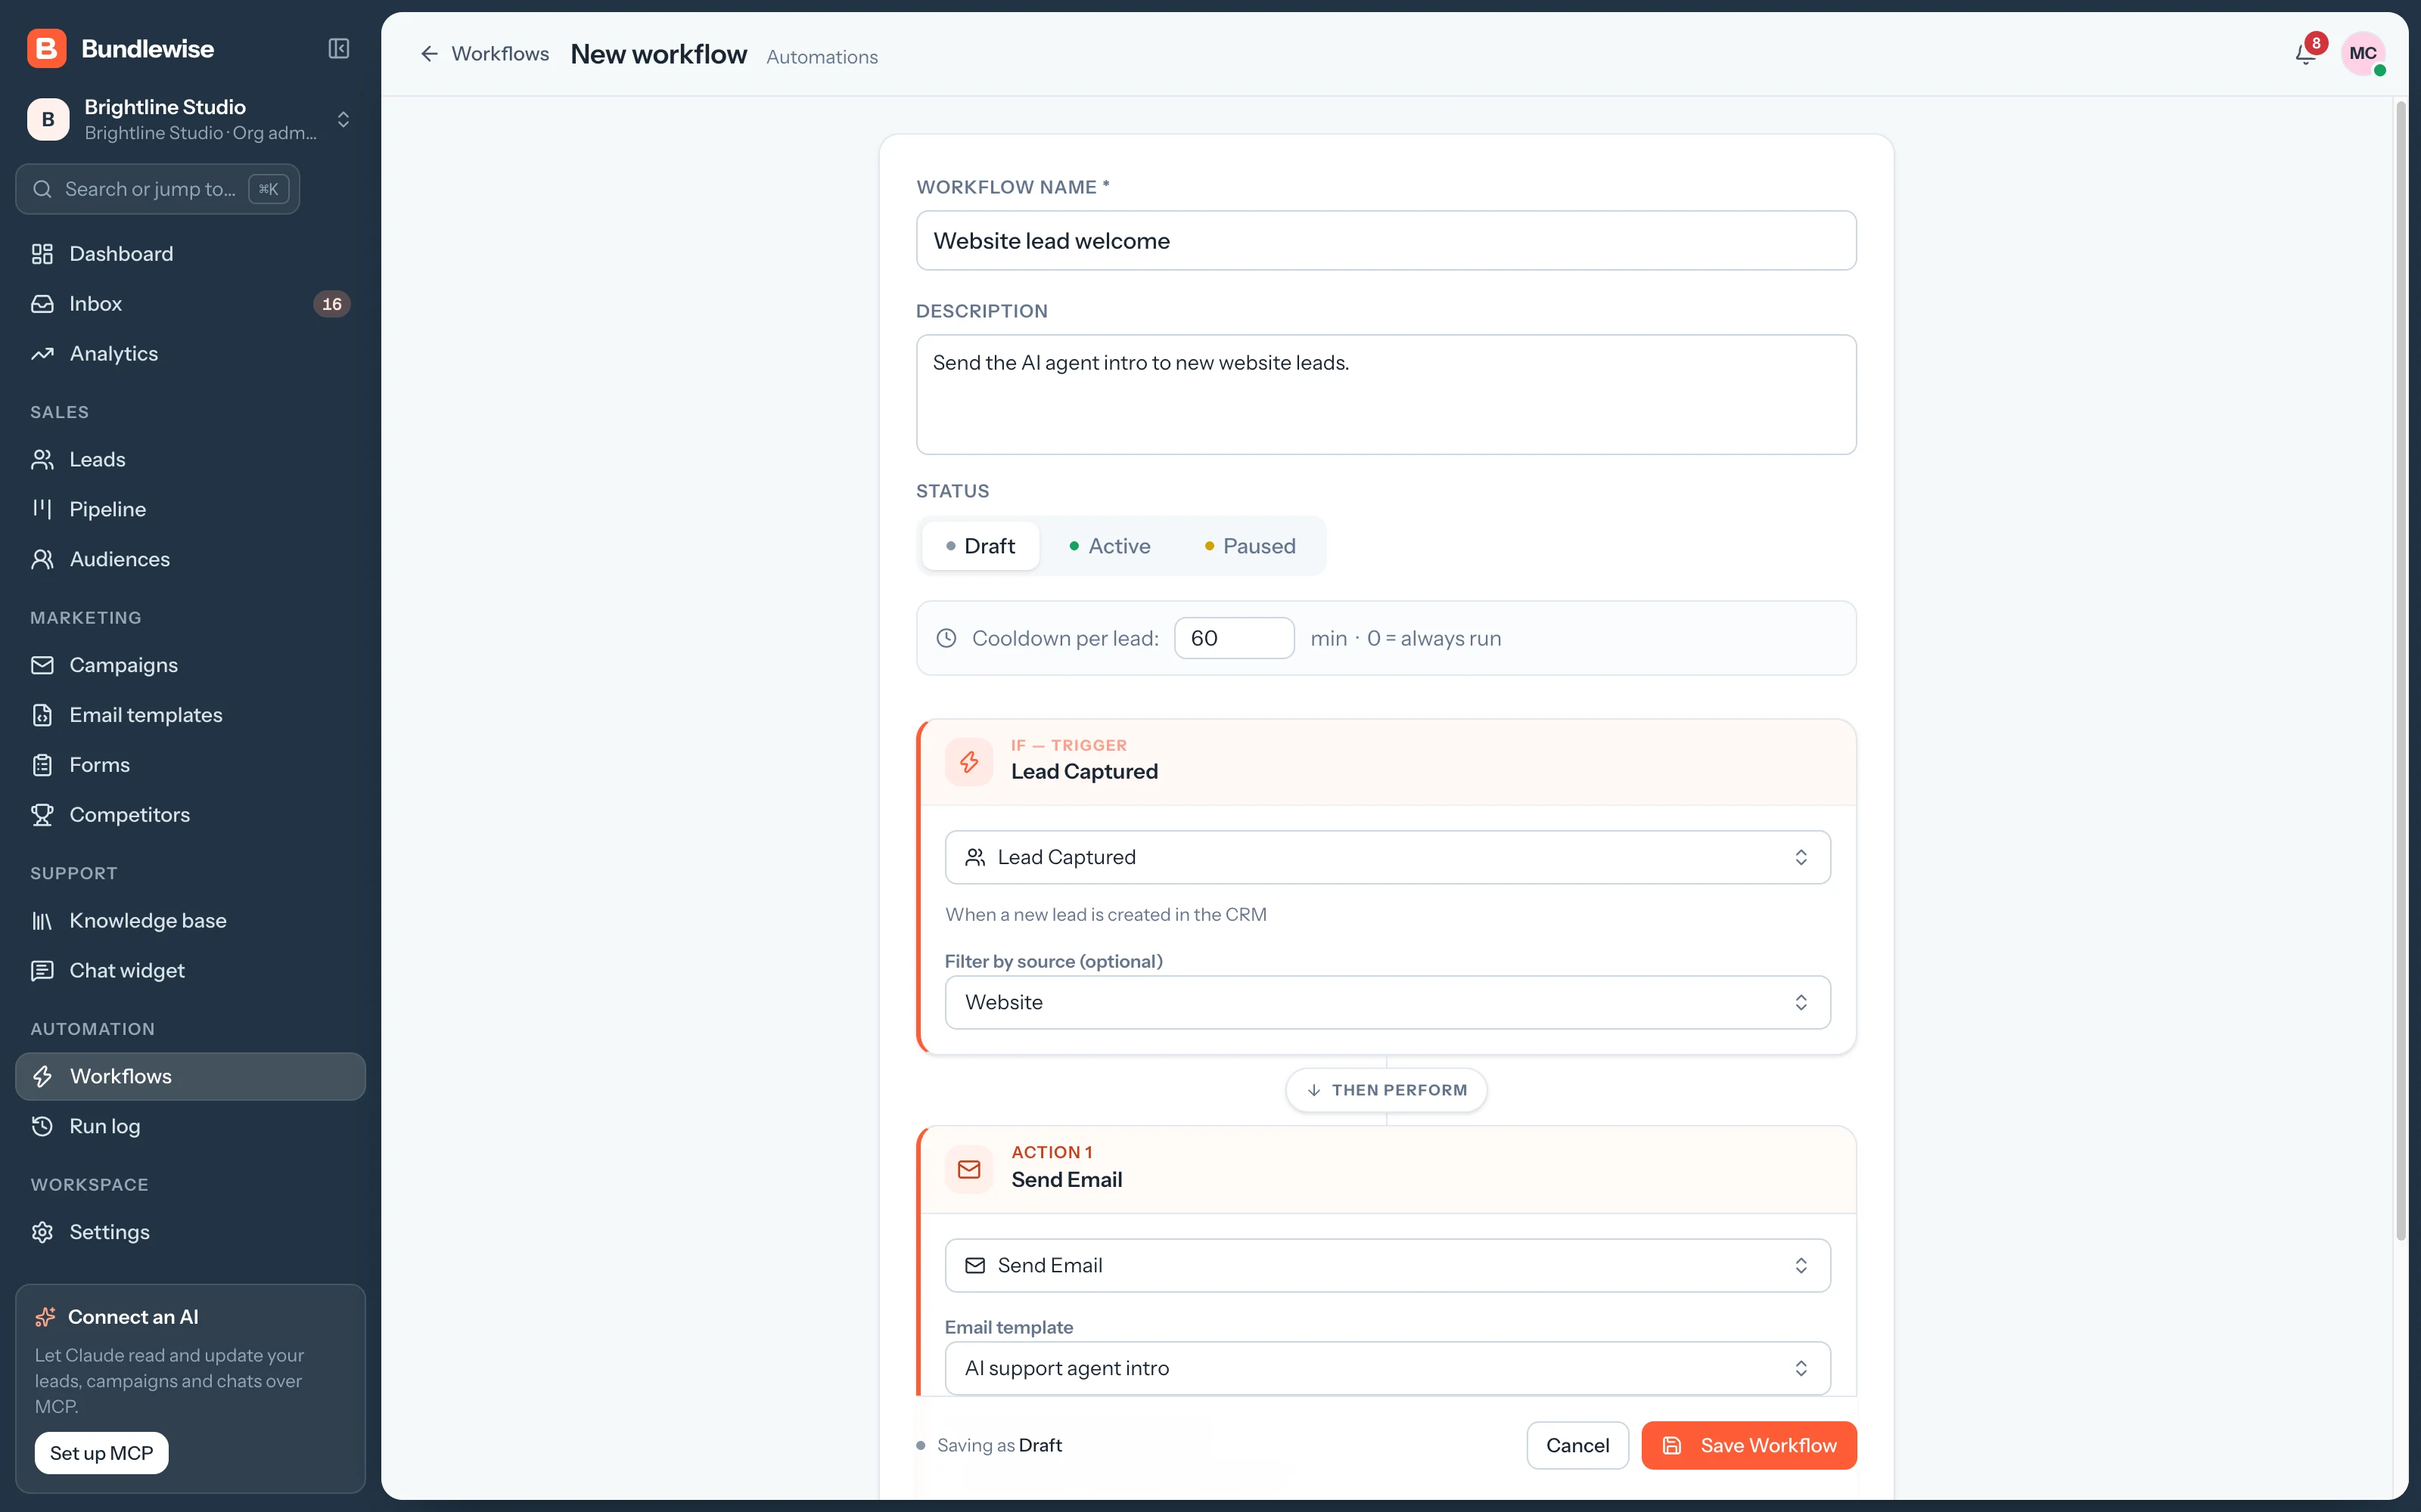
Task: Click the Knowledge base library icon
Action: [x=42, y=921]
